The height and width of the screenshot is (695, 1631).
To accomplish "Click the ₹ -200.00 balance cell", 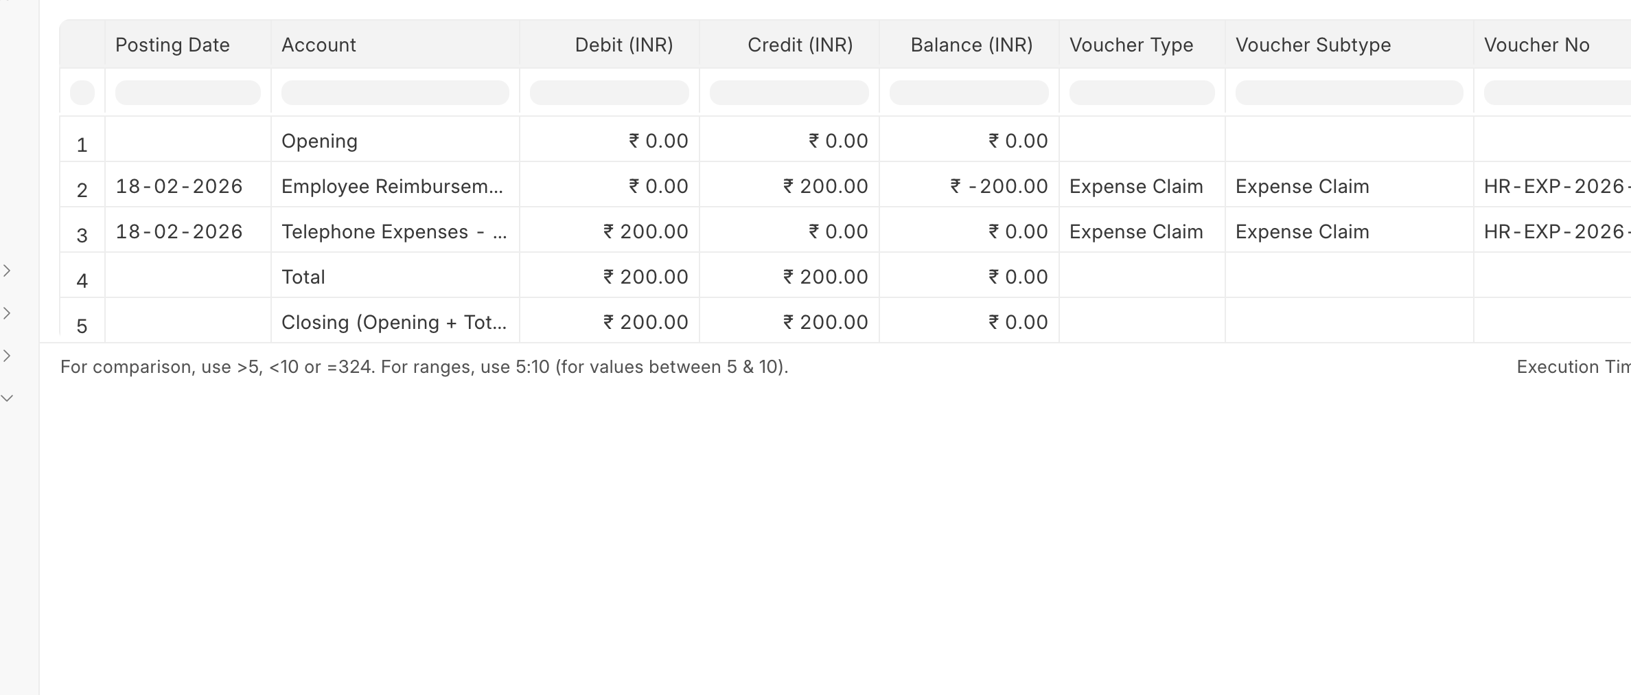I will 999,187.
